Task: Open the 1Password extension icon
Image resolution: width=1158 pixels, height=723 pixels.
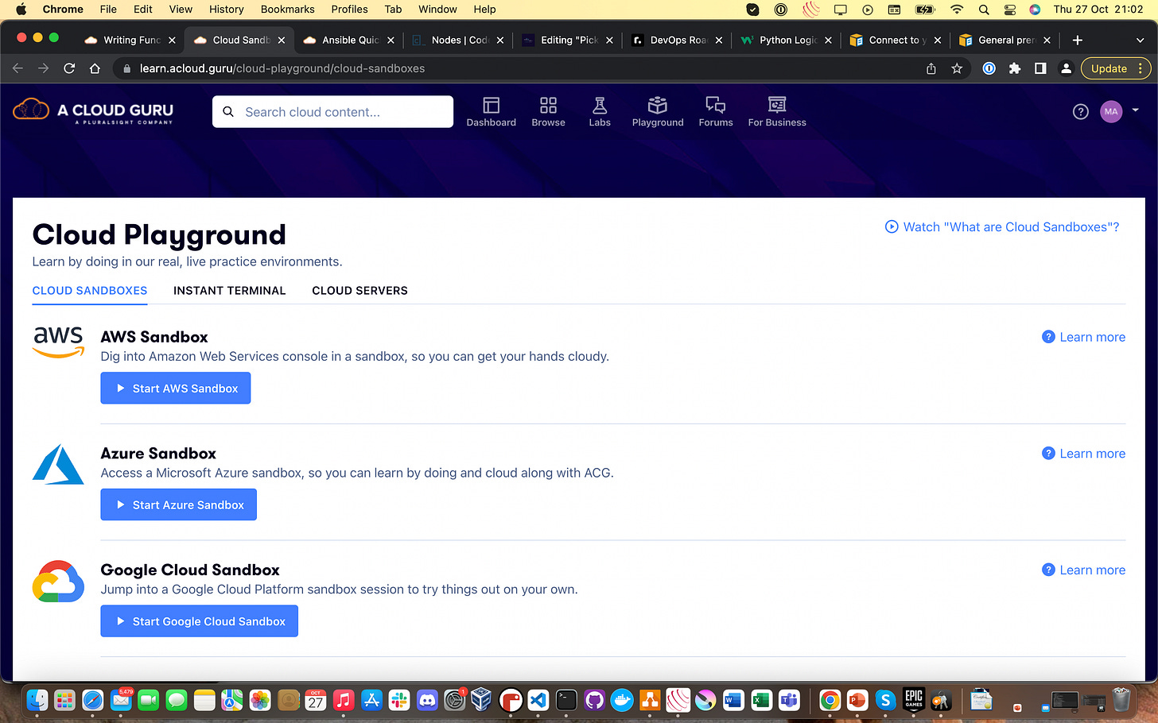Action: pyautogui.click(x=989, y=68)
